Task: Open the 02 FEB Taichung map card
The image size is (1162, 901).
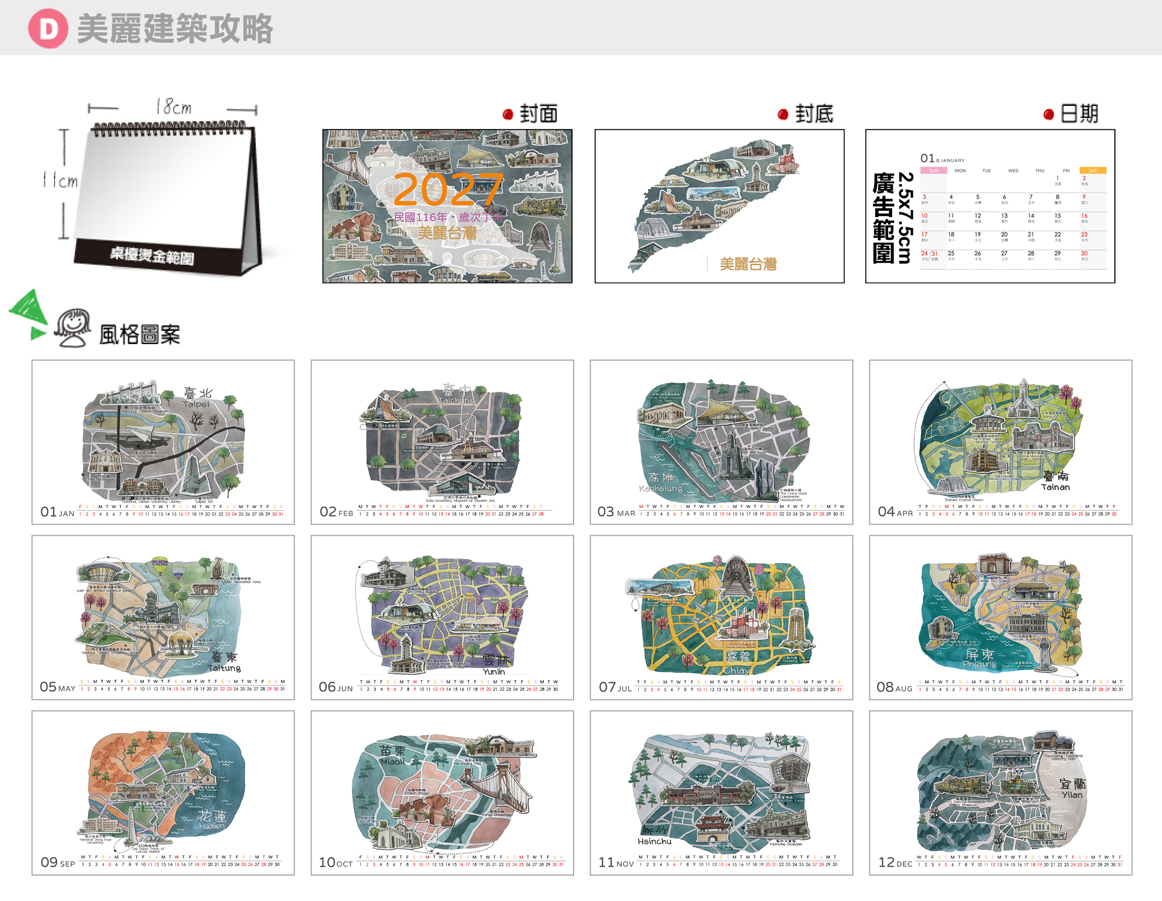Action: pos(442,442)
